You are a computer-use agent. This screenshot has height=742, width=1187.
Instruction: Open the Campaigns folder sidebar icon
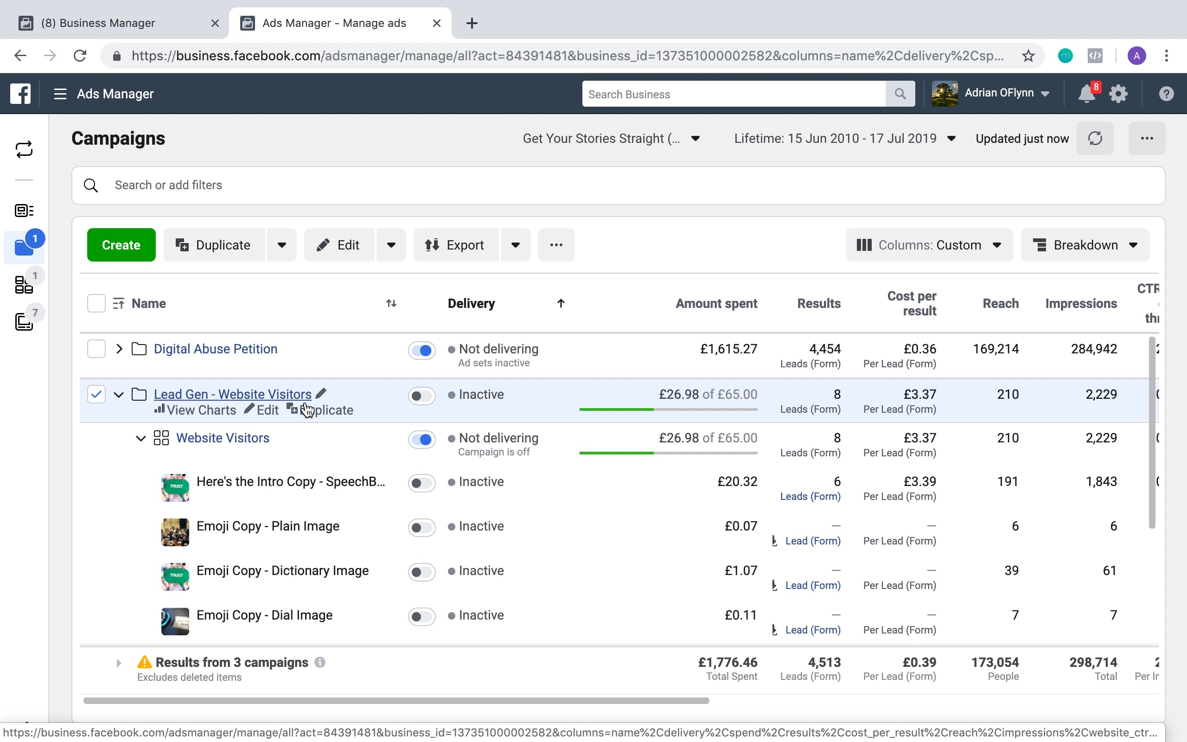(24, 247)
